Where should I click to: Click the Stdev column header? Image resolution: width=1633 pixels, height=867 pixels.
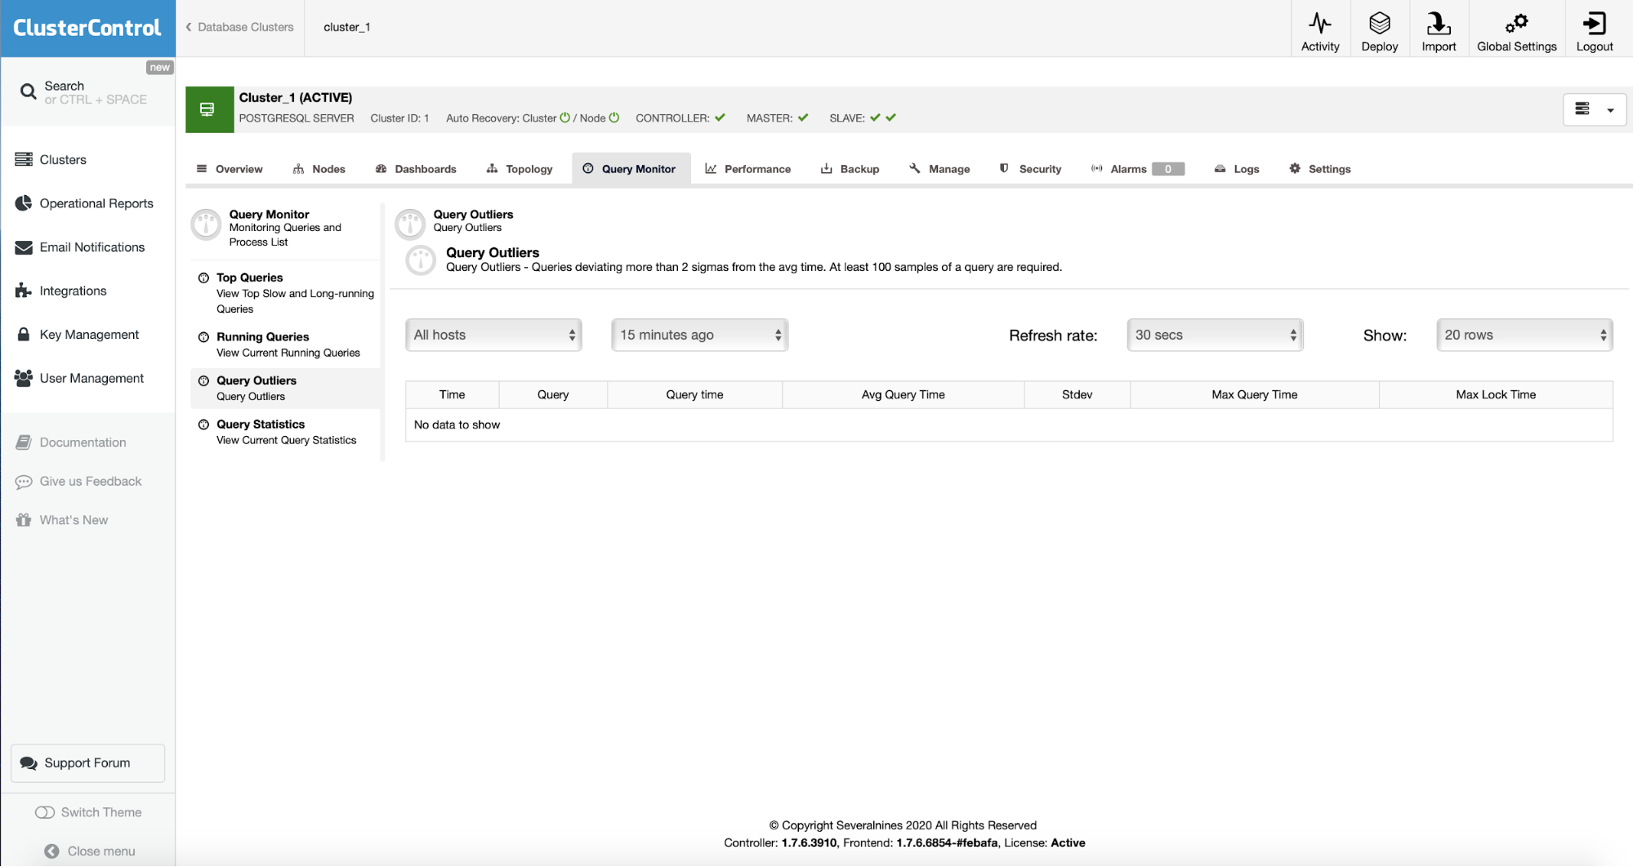tap(1077, 394)
